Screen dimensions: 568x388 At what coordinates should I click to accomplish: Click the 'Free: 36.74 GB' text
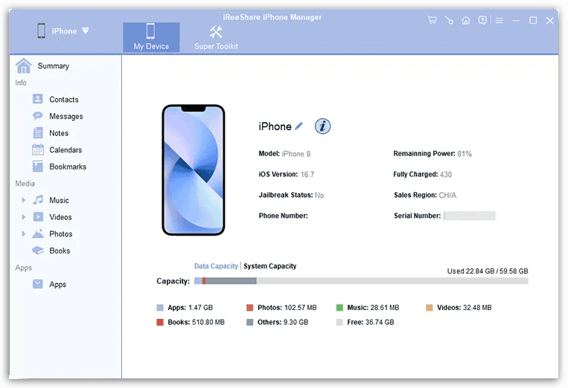pos(371,322)
